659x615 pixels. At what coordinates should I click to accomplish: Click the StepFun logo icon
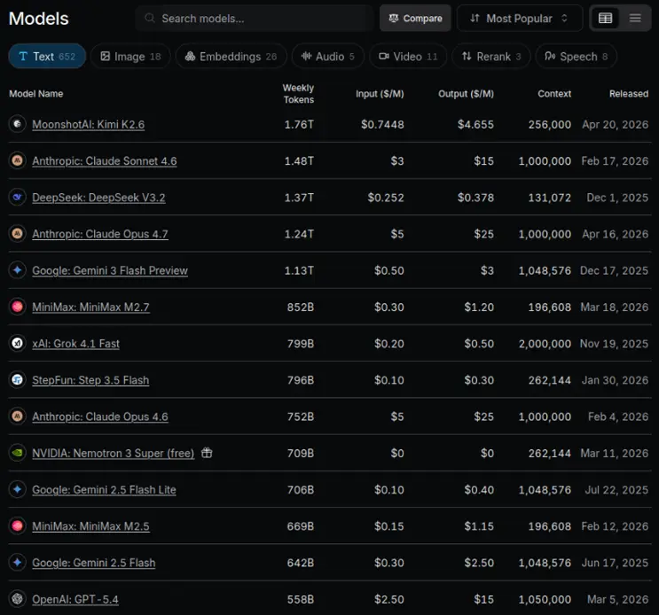point(16,380)
